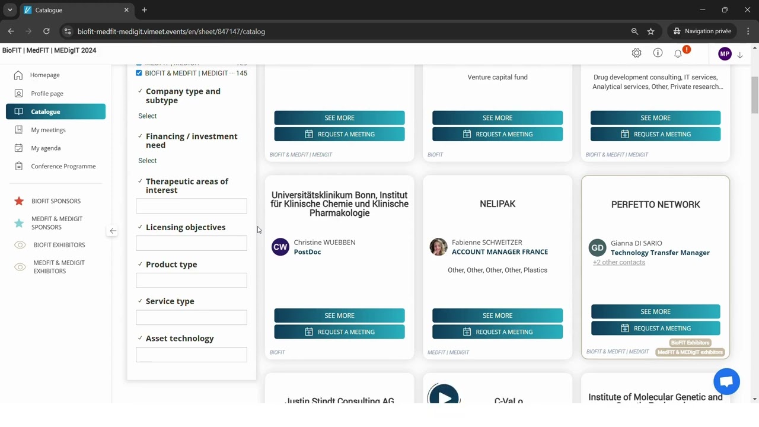Open the MP user avatar menu

tap(725, 54)
